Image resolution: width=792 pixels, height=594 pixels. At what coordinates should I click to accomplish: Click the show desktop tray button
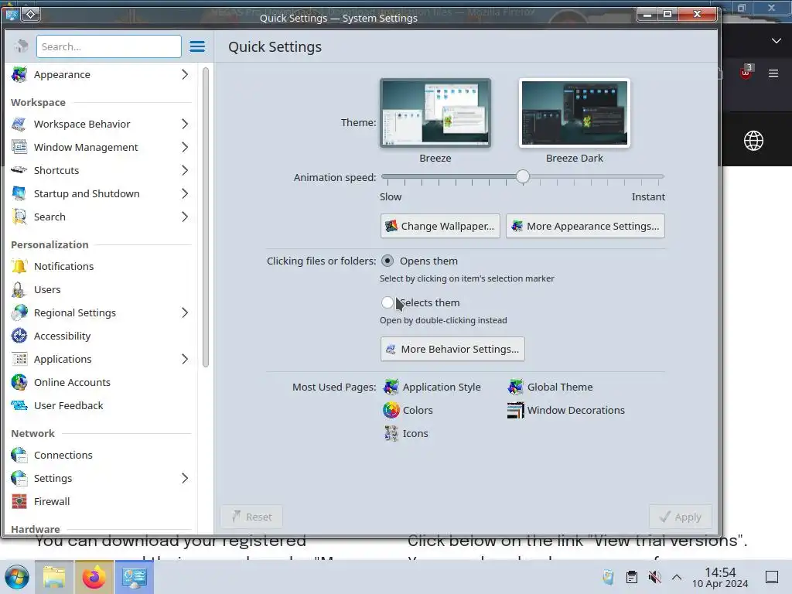coord(772,577)
